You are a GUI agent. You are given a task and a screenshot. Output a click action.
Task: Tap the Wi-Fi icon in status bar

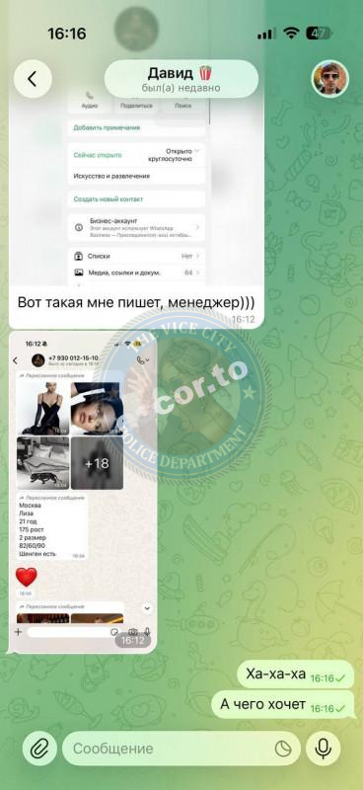tap(291, 34)
